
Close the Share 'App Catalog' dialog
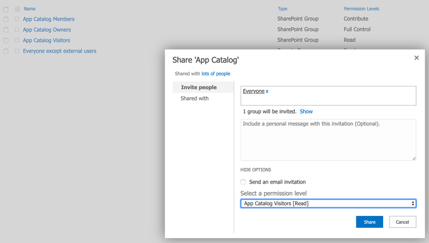click(x=416, y=58)
